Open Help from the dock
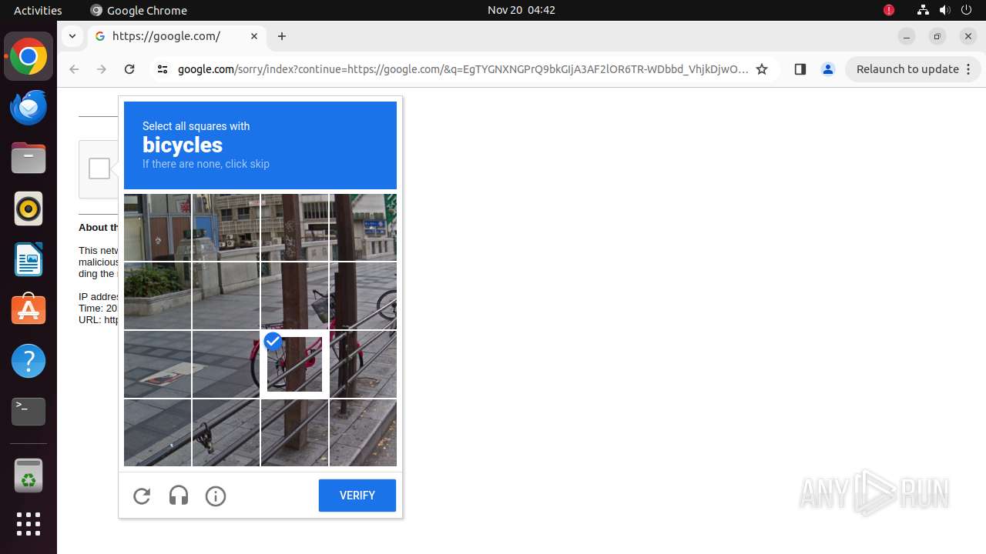 pos(29,361)
